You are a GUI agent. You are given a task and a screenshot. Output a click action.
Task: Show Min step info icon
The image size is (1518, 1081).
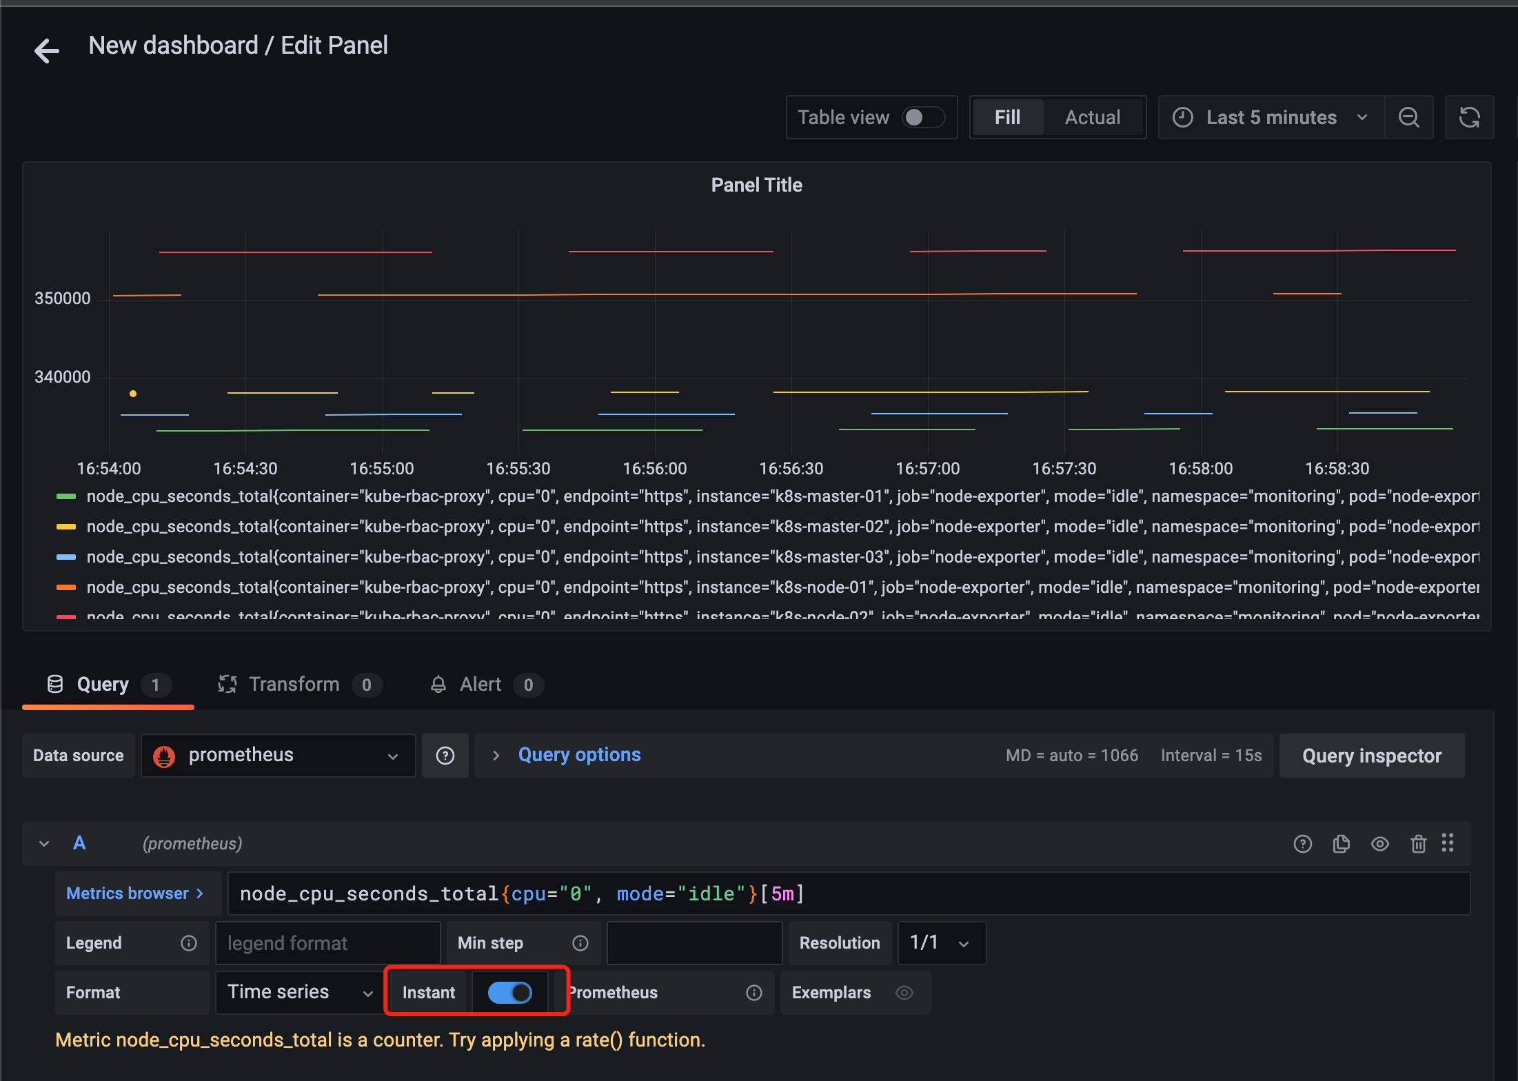580,943
